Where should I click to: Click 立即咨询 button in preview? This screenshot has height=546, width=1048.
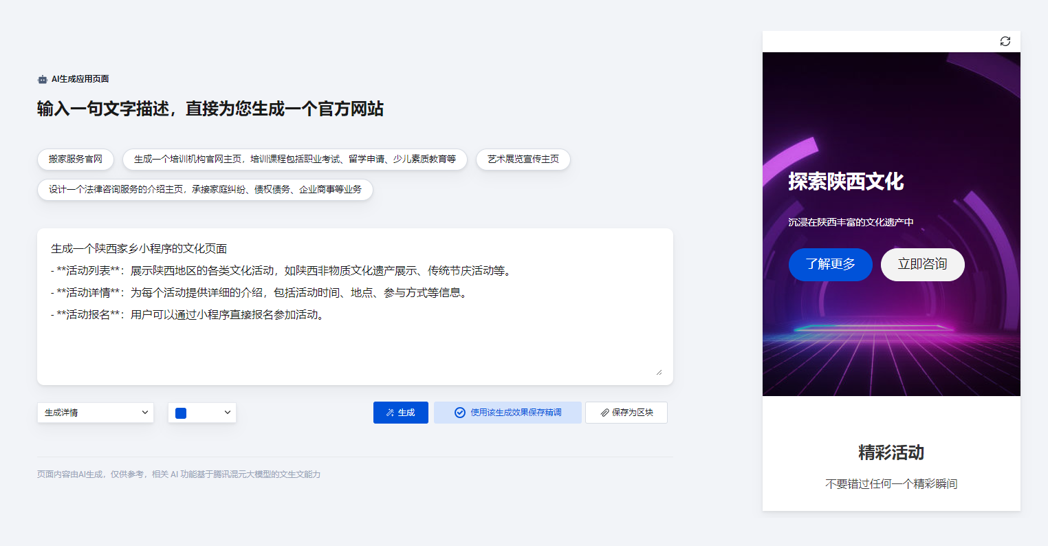point(923,265)
